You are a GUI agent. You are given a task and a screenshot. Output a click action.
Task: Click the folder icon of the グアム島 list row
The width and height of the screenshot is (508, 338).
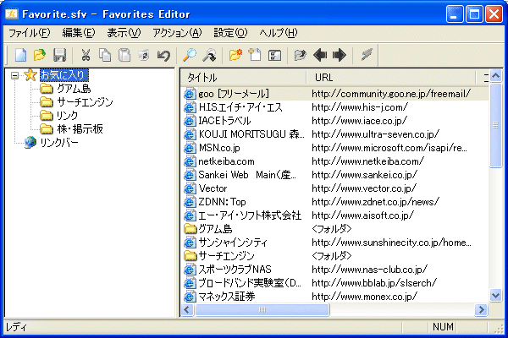[190, 229]
